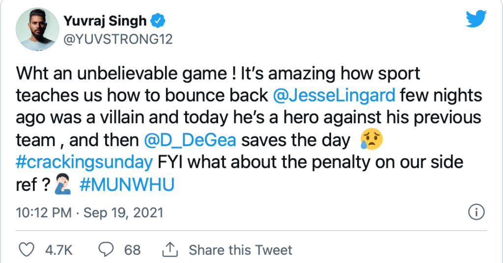Open Yuvraj Singh's profile picture
503x263 pixels.
(x=36, y=30)
